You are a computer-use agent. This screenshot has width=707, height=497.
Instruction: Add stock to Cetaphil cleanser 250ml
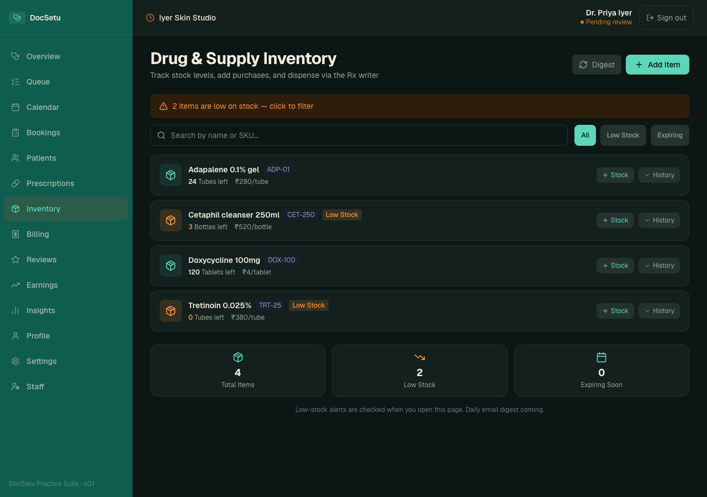(x=615, y=220)
